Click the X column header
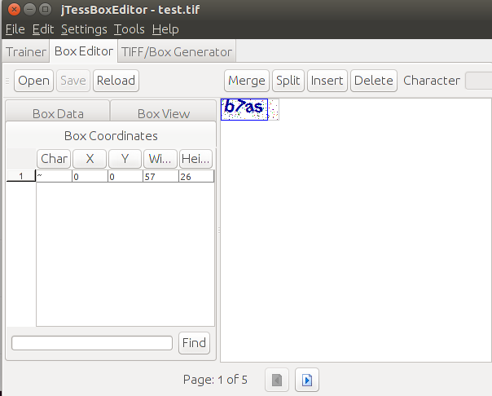The width and height of the screenshot is (492, 396). (90, 159)
